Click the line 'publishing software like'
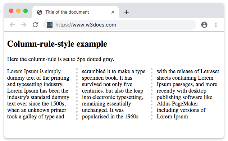The width and height of the screenshot is (228, 141). (x=184, y=97)
